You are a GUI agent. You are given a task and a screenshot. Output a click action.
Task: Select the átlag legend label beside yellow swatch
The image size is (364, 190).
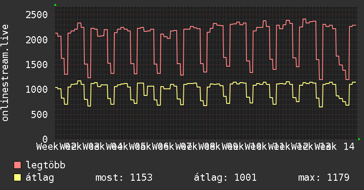pos(40,178)
